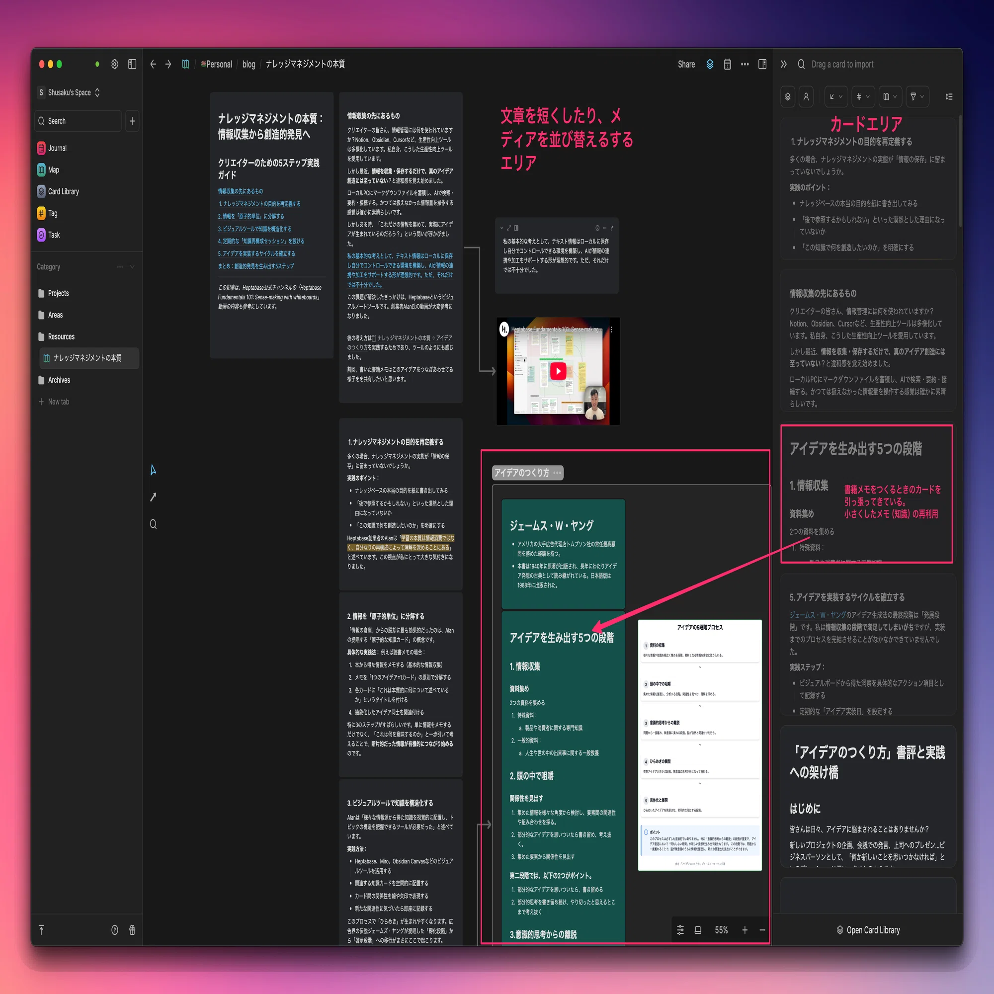994x994 pixels.
Task: Show info for the selected card
Action: [597, 228]
